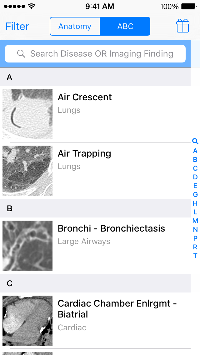Screen dimensions: 200x355
Task: Jump to letter M in index
Action: [195, 221]
